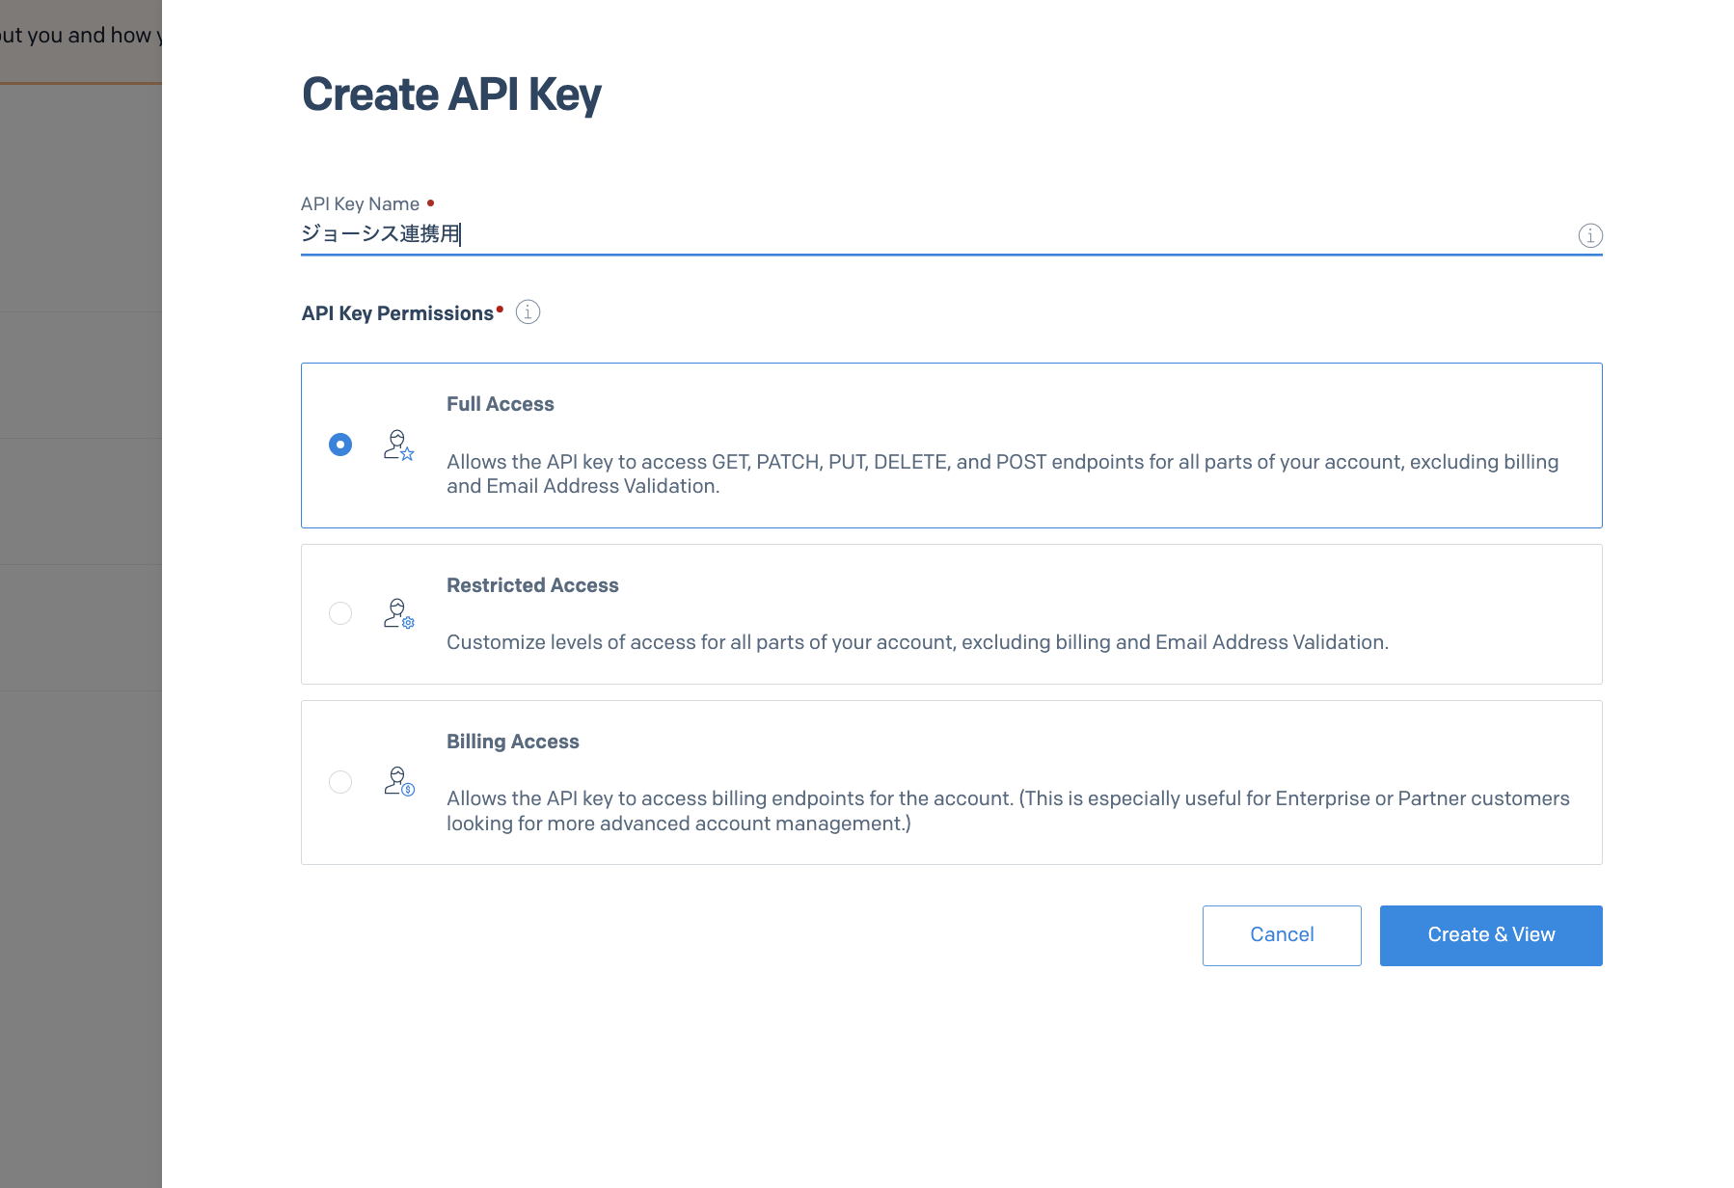Click info icon beside API Key Permissions
The image size is (1734, 1188).
pos(528,312)
